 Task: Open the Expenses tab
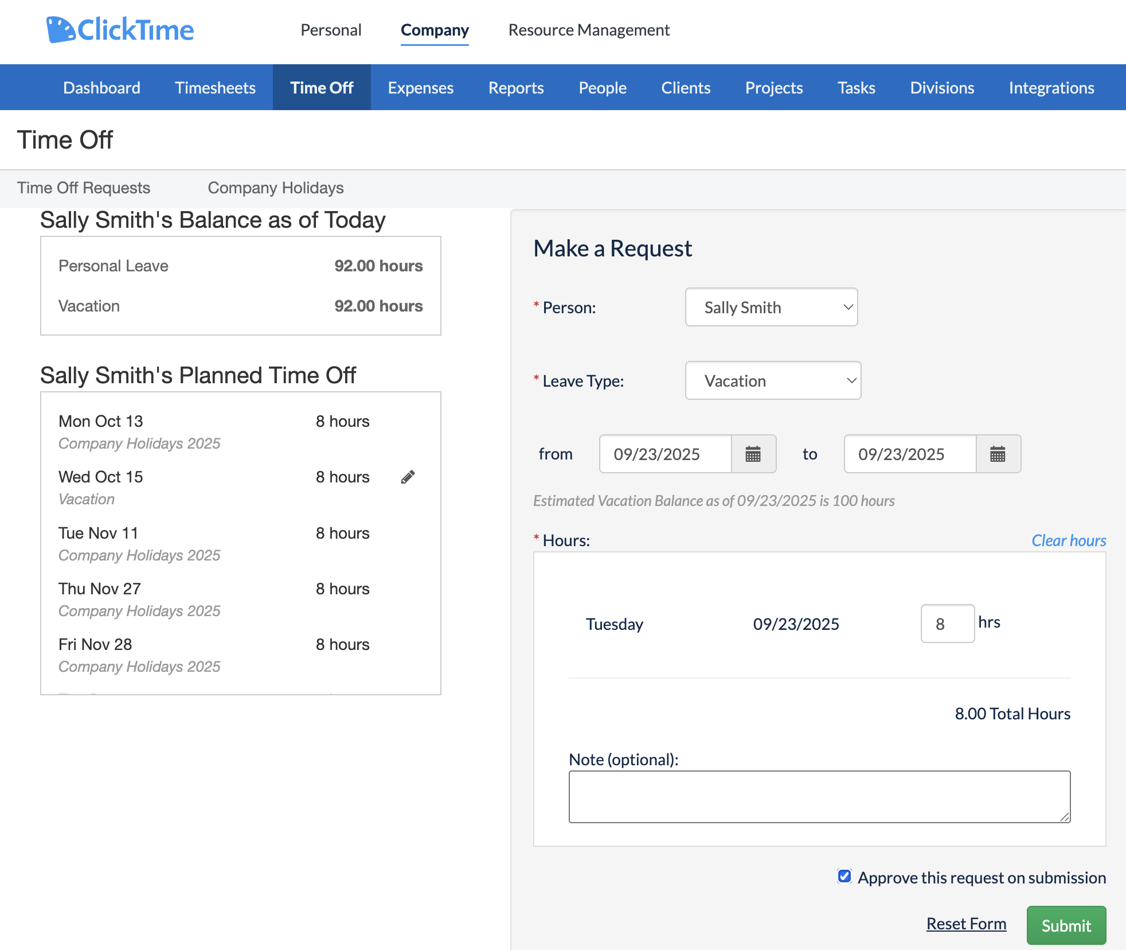click(x=421, y=87)
